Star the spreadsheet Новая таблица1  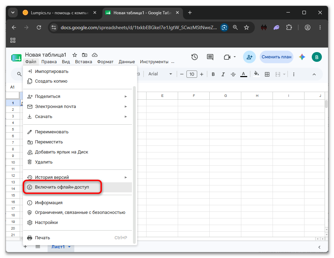coord(75,55)
